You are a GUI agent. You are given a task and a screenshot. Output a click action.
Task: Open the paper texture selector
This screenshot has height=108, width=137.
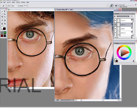tap(2, 33)
